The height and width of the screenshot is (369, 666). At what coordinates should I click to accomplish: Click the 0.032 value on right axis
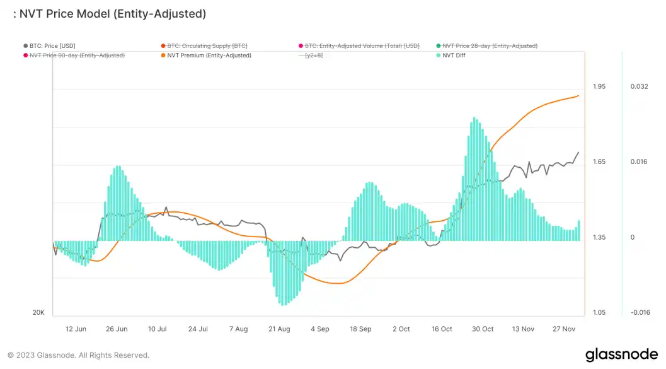[639, 86]
